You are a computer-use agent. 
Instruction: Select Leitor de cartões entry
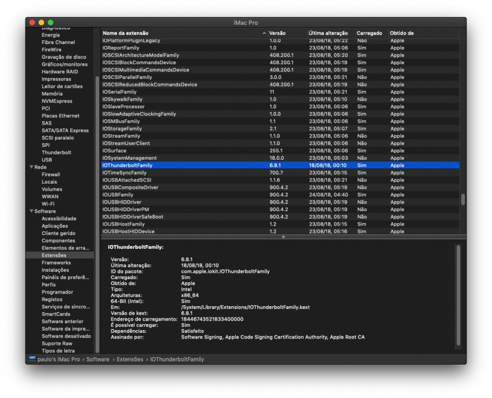coord(62,86)
